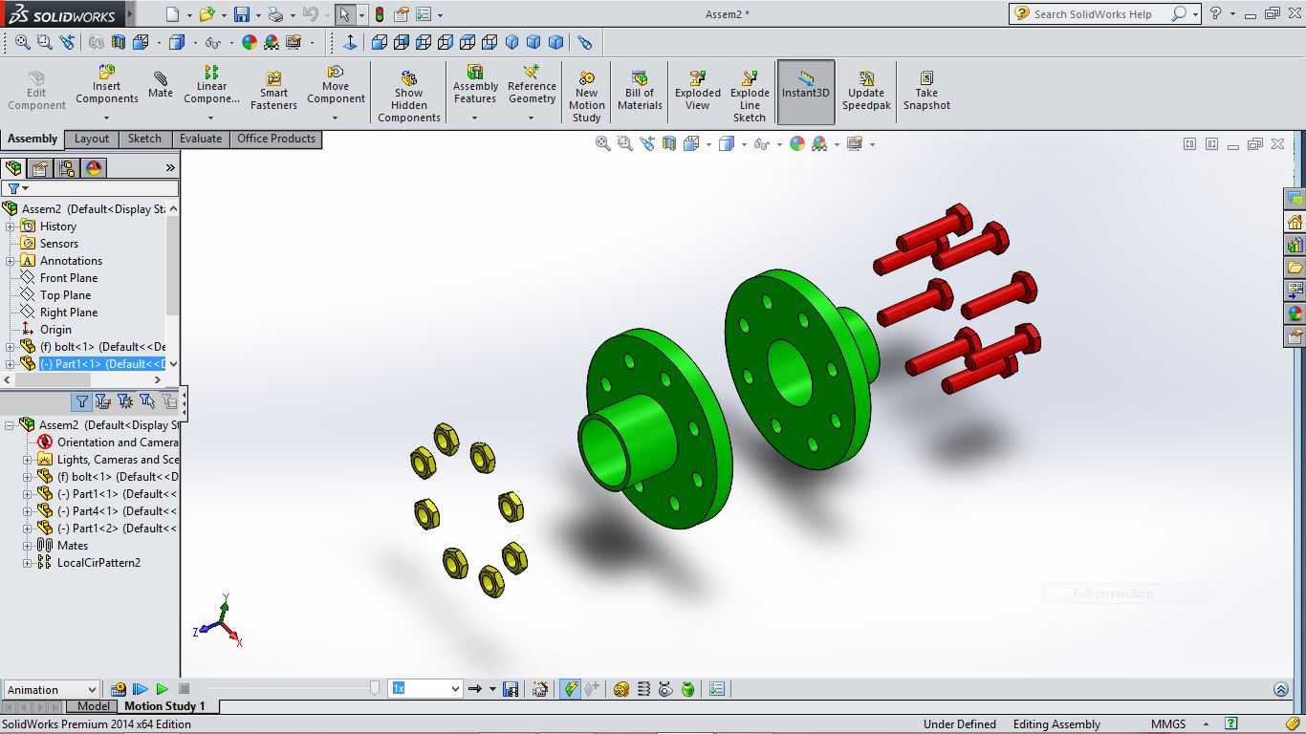Add a Spring to motion study
1306x734 pixels.
[x=643, y=689]
